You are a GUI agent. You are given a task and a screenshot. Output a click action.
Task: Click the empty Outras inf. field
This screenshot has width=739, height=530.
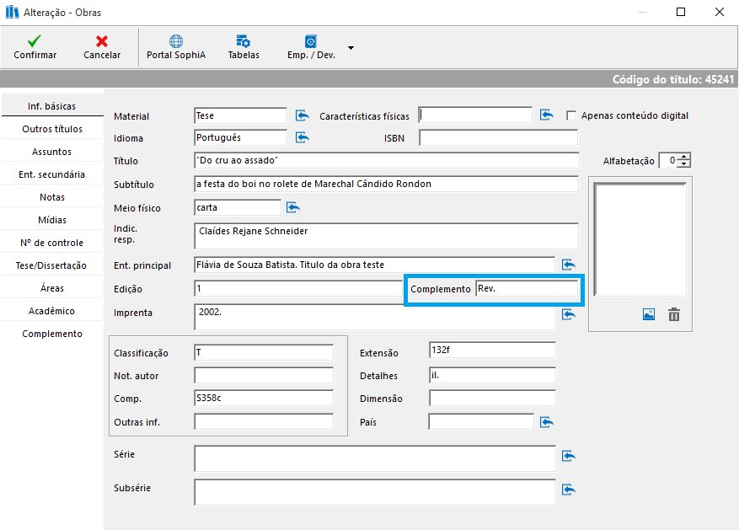point(264,421)
